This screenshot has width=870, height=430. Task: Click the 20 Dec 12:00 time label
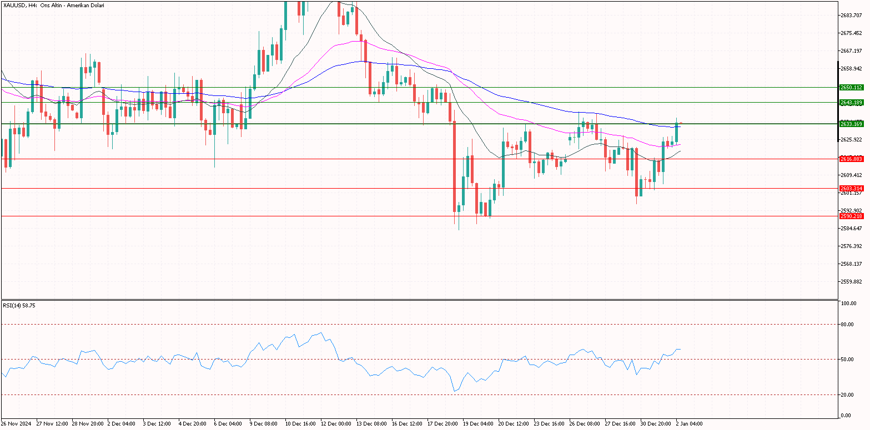[x=512, y=424]
